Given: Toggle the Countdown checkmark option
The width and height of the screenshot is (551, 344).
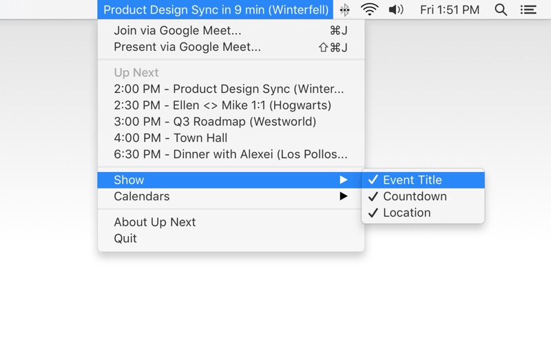Looking at the screenshot, I should pos(423,196).
